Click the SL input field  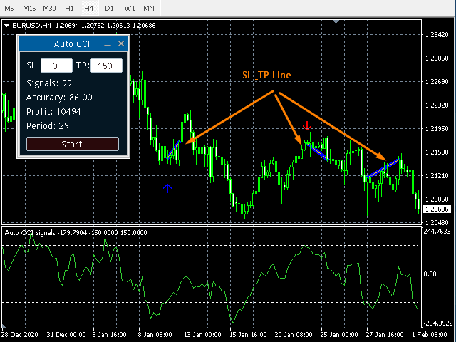click(57, 66)
